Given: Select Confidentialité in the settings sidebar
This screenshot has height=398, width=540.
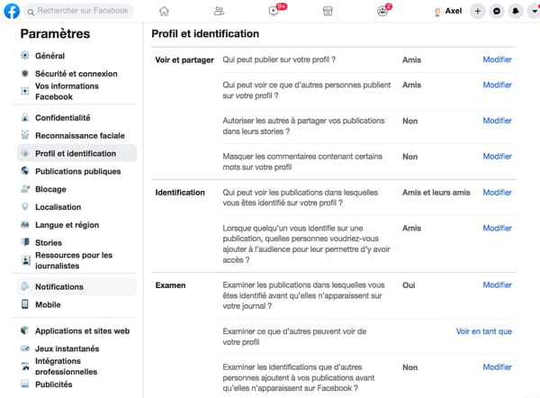Looking at the screenshot, I should coord(63,118).
